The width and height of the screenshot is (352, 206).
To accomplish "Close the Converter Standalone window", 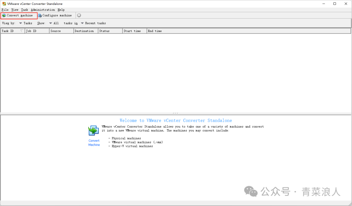I will click(346, 4).
